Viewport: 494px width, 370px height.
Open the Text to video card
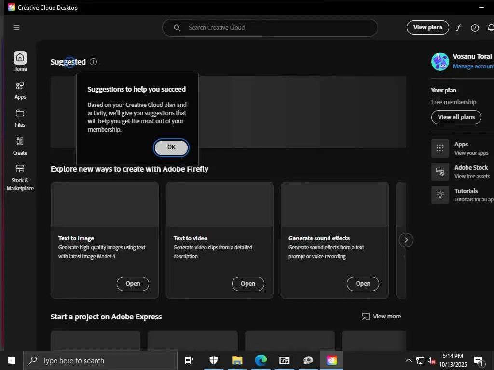coord(248,284)
